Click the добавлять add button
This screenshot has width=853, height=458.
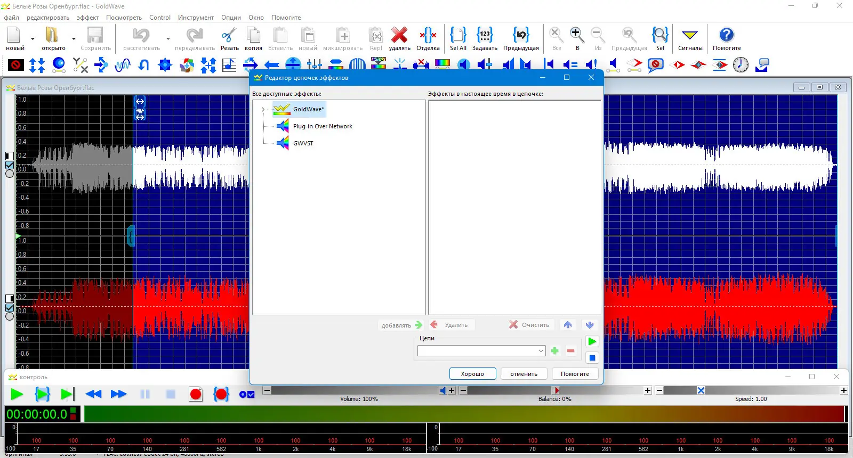click(x=401, y=325)
